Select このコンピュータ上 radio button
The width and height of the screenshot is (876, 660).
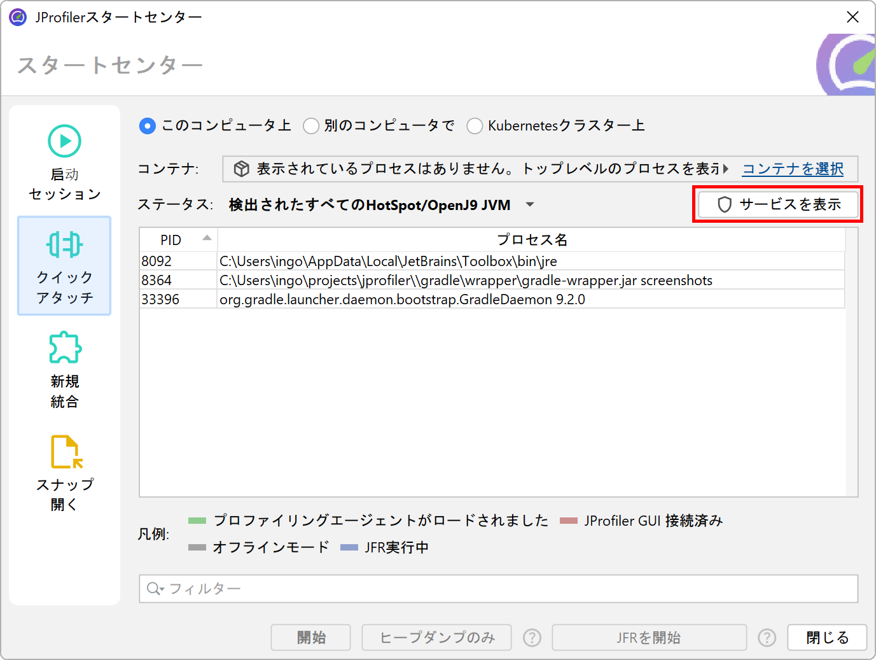click(x=147, y=126)
